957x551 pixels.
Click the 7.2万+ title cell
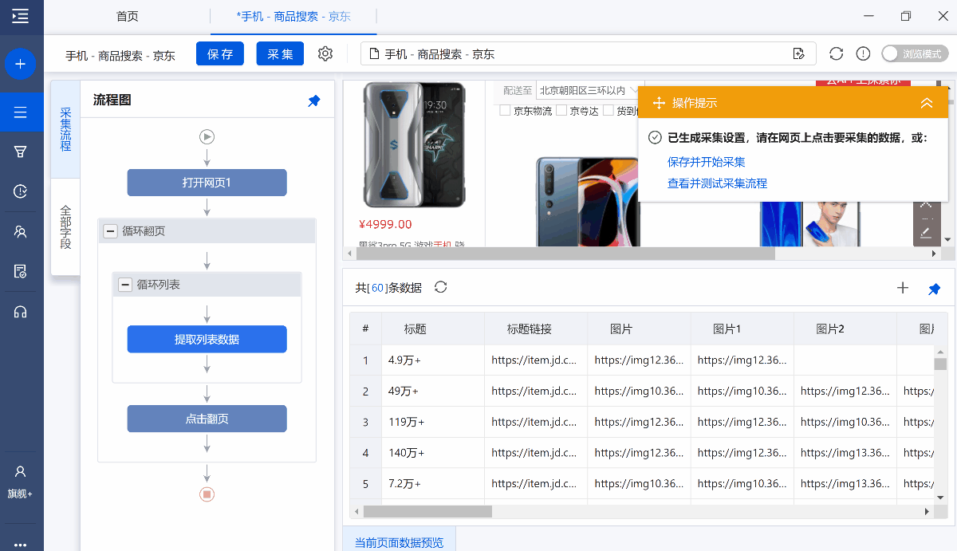pyautogui.click(x=433, y=484)
